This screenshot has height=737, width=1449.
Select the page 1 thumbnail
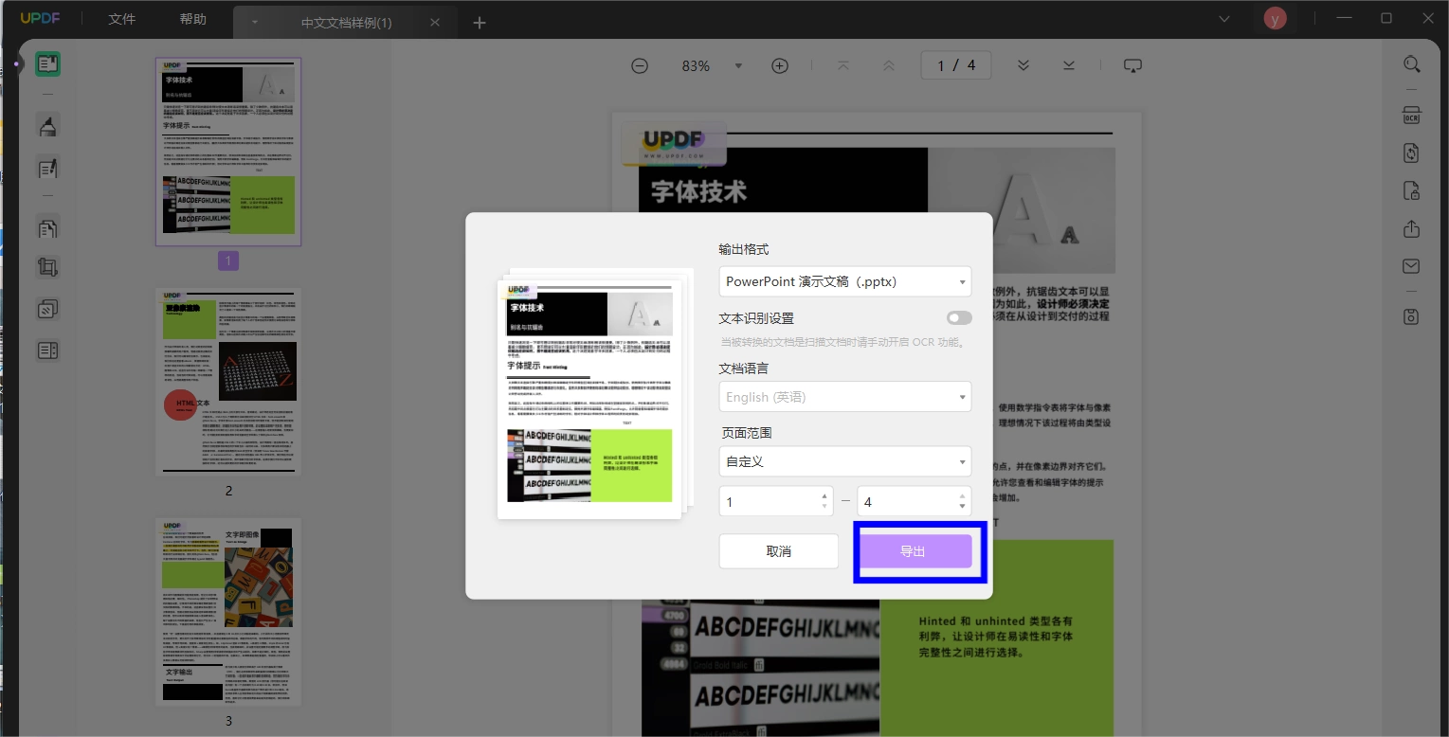(228, 152)
